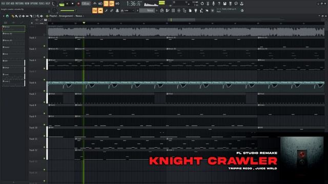Image resolution: width=328 pixels, height=184 pixels.
Task: Click the pattern selector plus arrow
Action: point(157,10)
